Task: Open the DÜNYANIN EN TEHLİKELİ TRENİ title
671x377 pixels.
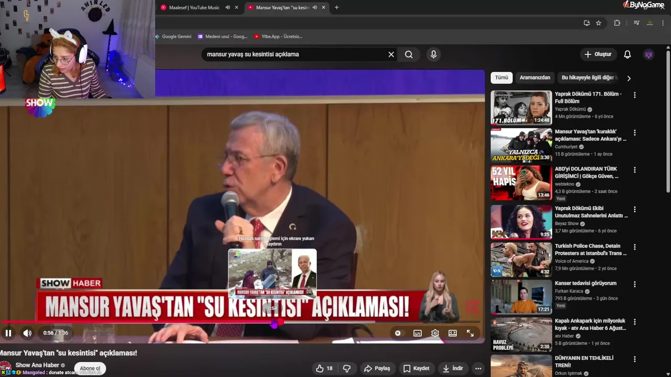Action: tap(584, 362)
